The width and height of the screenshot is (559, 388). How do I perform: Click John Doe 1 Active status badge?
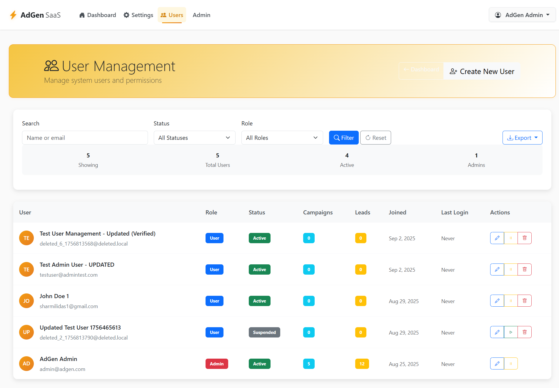coord(260,301)
